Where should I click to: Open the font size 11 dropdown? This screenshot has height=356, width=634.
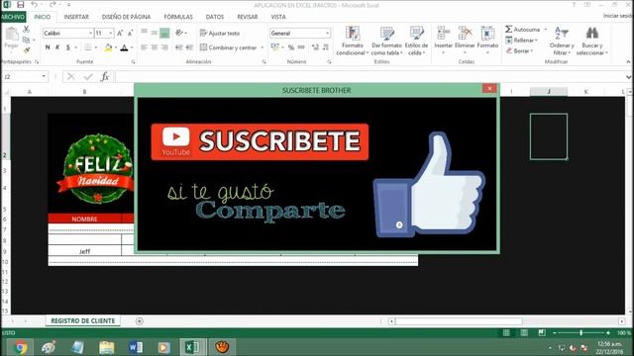click(x=110, y=33)
